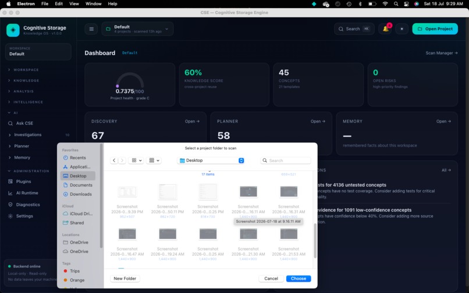Toggle the sidebar hamburger menu icon
The width and height of the screenshot is (469, 293).
(91, 29)
